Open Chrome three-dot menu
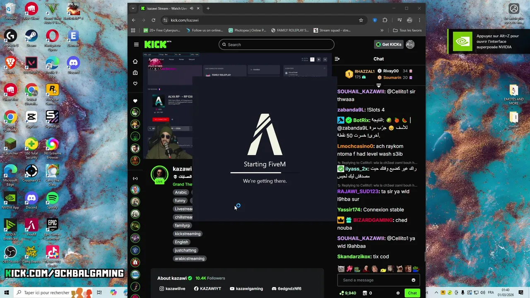The height and width of the screenshot is (298, 530). coord(419,20)
